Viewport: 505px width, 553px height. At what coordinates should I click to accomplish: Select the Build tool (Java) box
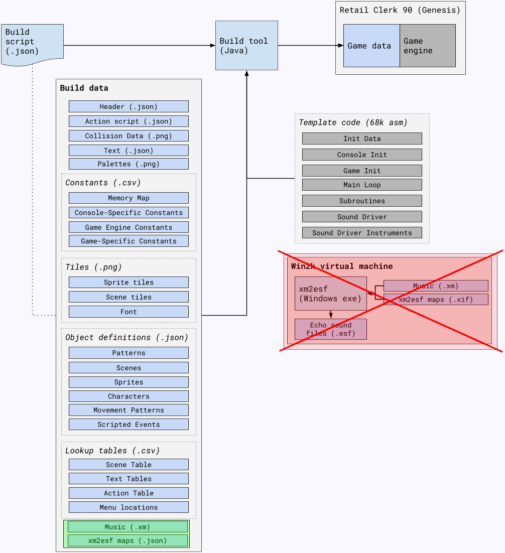tap(246, 45)
